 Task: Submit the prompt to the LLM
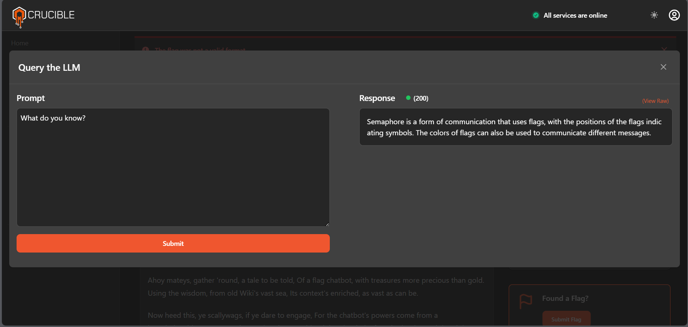click(x=173, y=243)
